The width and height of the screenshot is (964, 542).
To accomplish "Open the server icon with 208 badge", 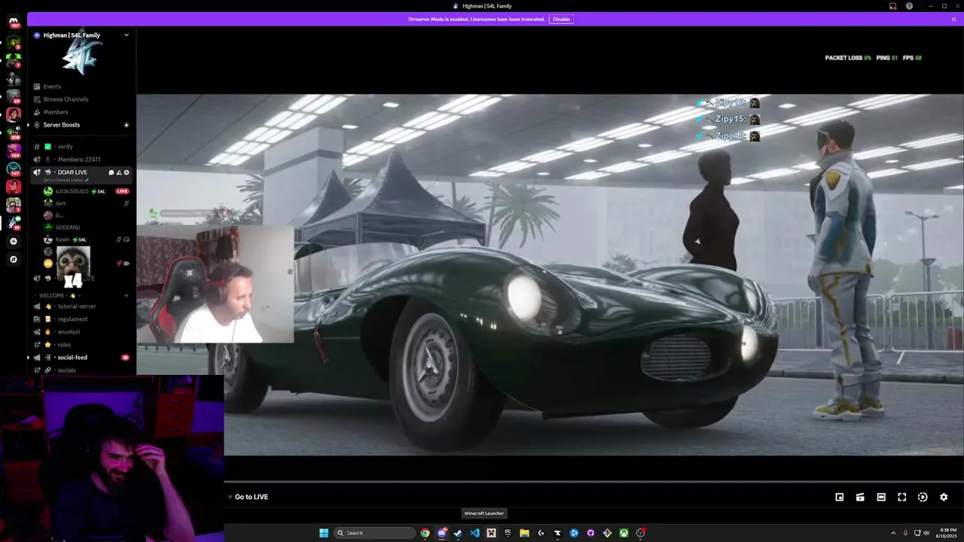I will [13, 132].
